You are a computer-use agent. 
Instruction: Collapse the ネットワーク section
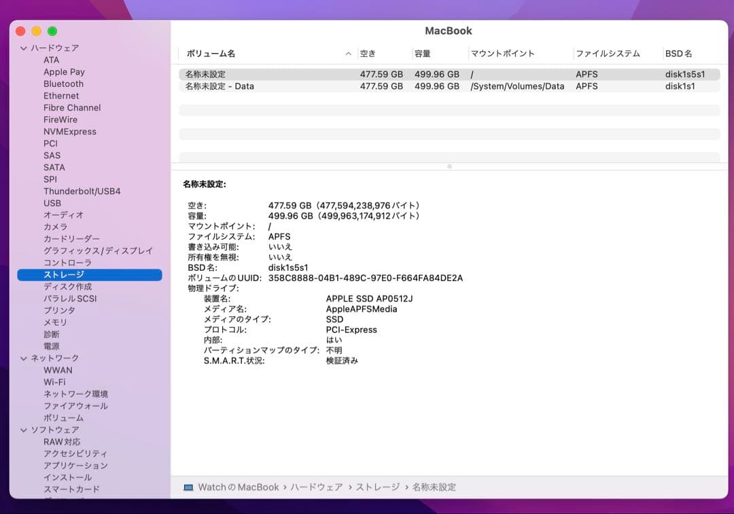coord(24,358)
